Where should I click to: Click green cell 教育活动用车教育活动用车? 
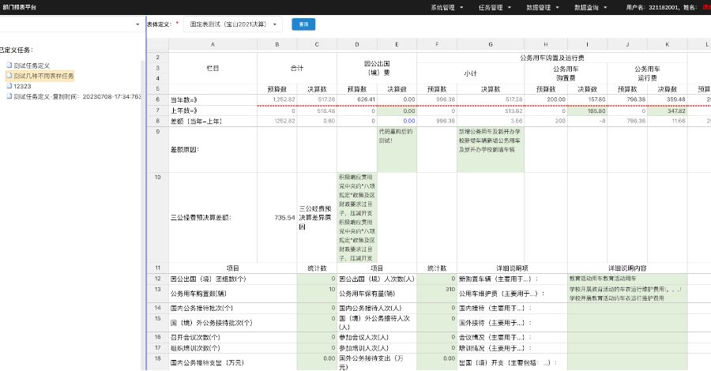click(x=627, y=279)
